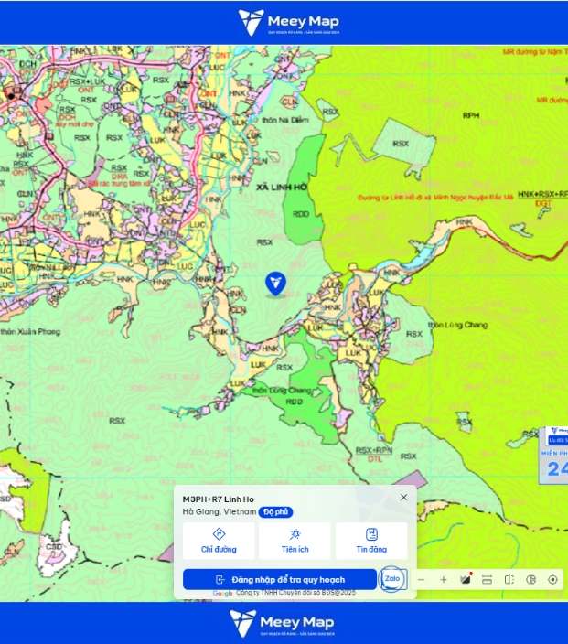Viewport: 568px width, 644px height.
Task: Click the thôn Xuân Phong map label
Action: point(30,331)
